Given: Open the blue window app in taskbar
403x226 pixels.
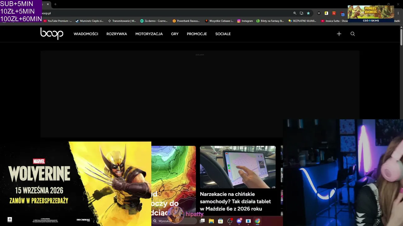Looking at the screenshot, I should [x=248, y=221].
